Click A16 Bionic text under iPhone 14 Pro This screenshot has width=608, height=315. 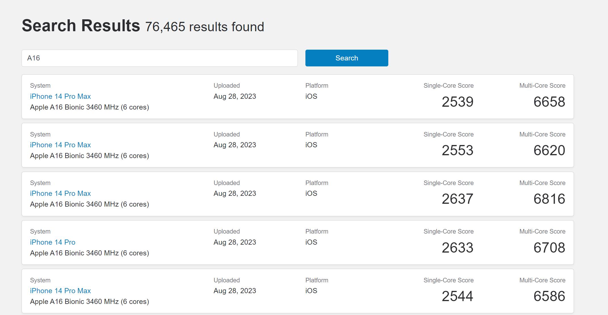pos(89,253)
